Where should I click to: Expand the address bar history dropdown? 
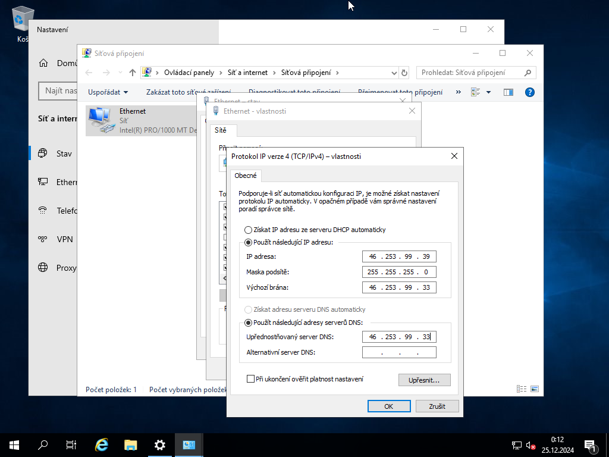394,72
